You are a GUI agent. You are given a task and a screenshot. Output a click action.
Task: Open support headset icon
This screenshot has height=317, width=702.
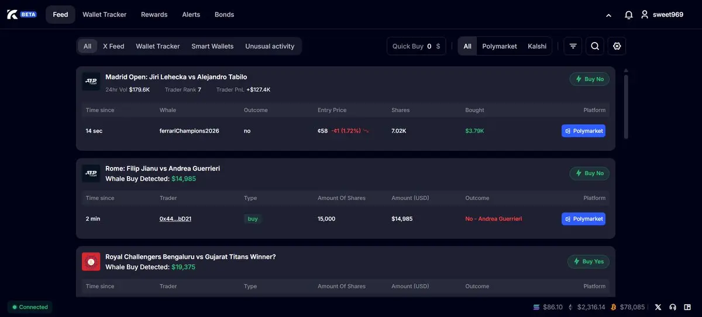coord(673,307)
